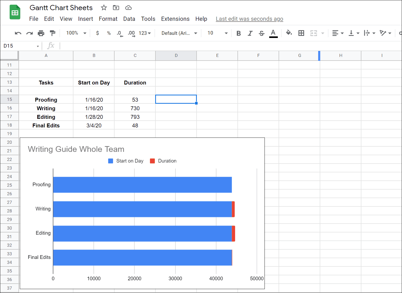Click the Print icon
This screenshot has width=402, height=293.
(41, 33)
